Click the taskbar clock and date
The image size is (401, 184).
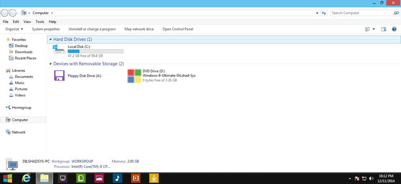(x=386, y=178)
